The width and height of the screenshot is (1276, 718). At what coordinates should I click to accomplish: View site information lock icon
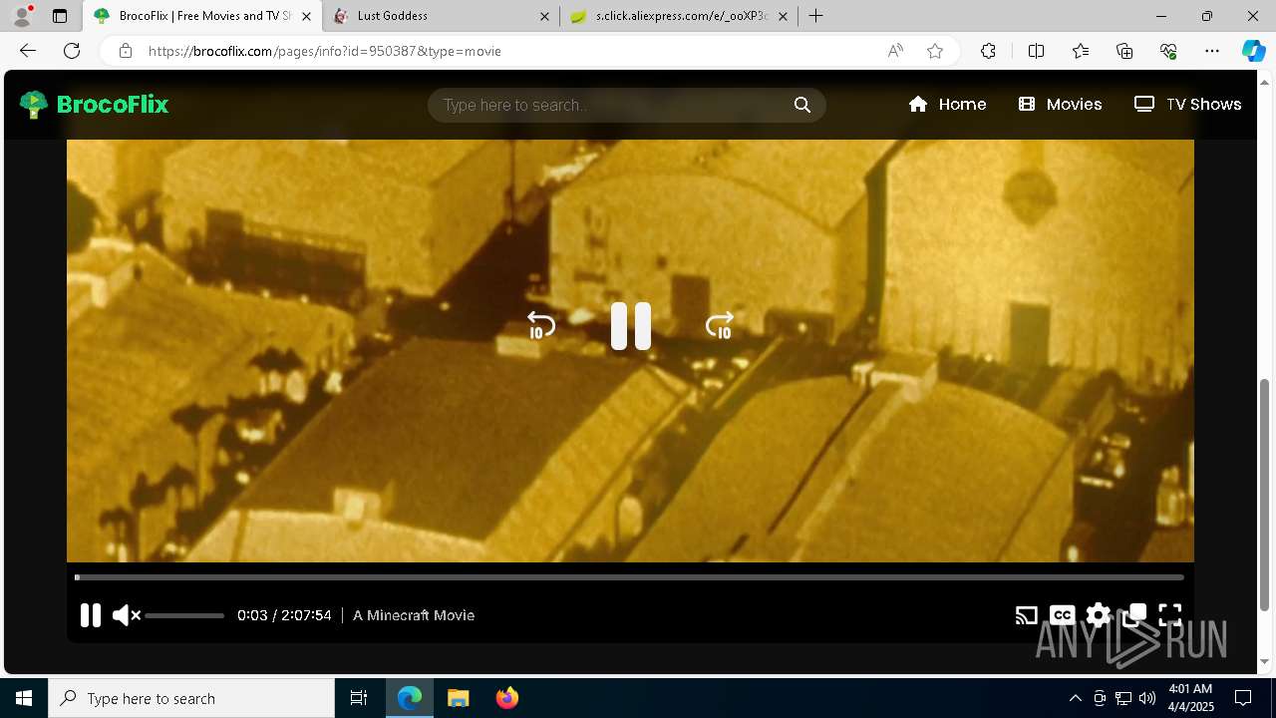click(126, 51)
